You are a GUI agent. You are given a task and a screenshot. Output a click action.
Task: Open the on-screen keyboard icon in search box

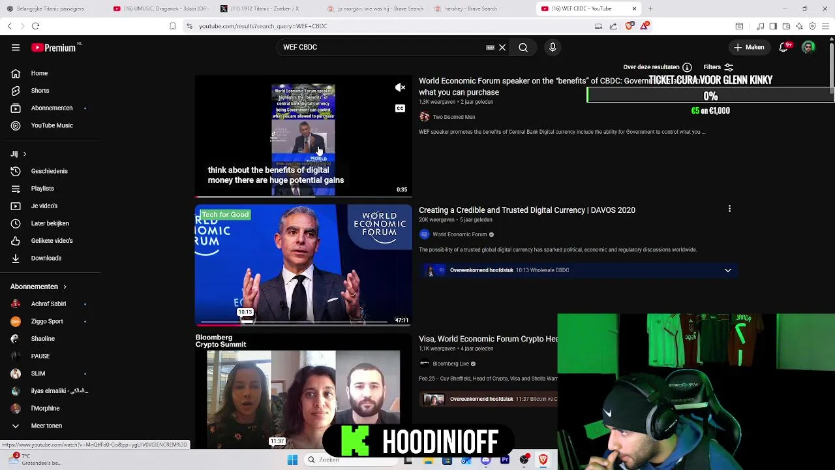[490, 48]
